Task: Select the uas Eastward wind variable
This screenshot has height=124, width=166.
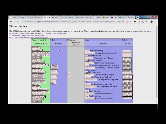Action: pos(87,91)
